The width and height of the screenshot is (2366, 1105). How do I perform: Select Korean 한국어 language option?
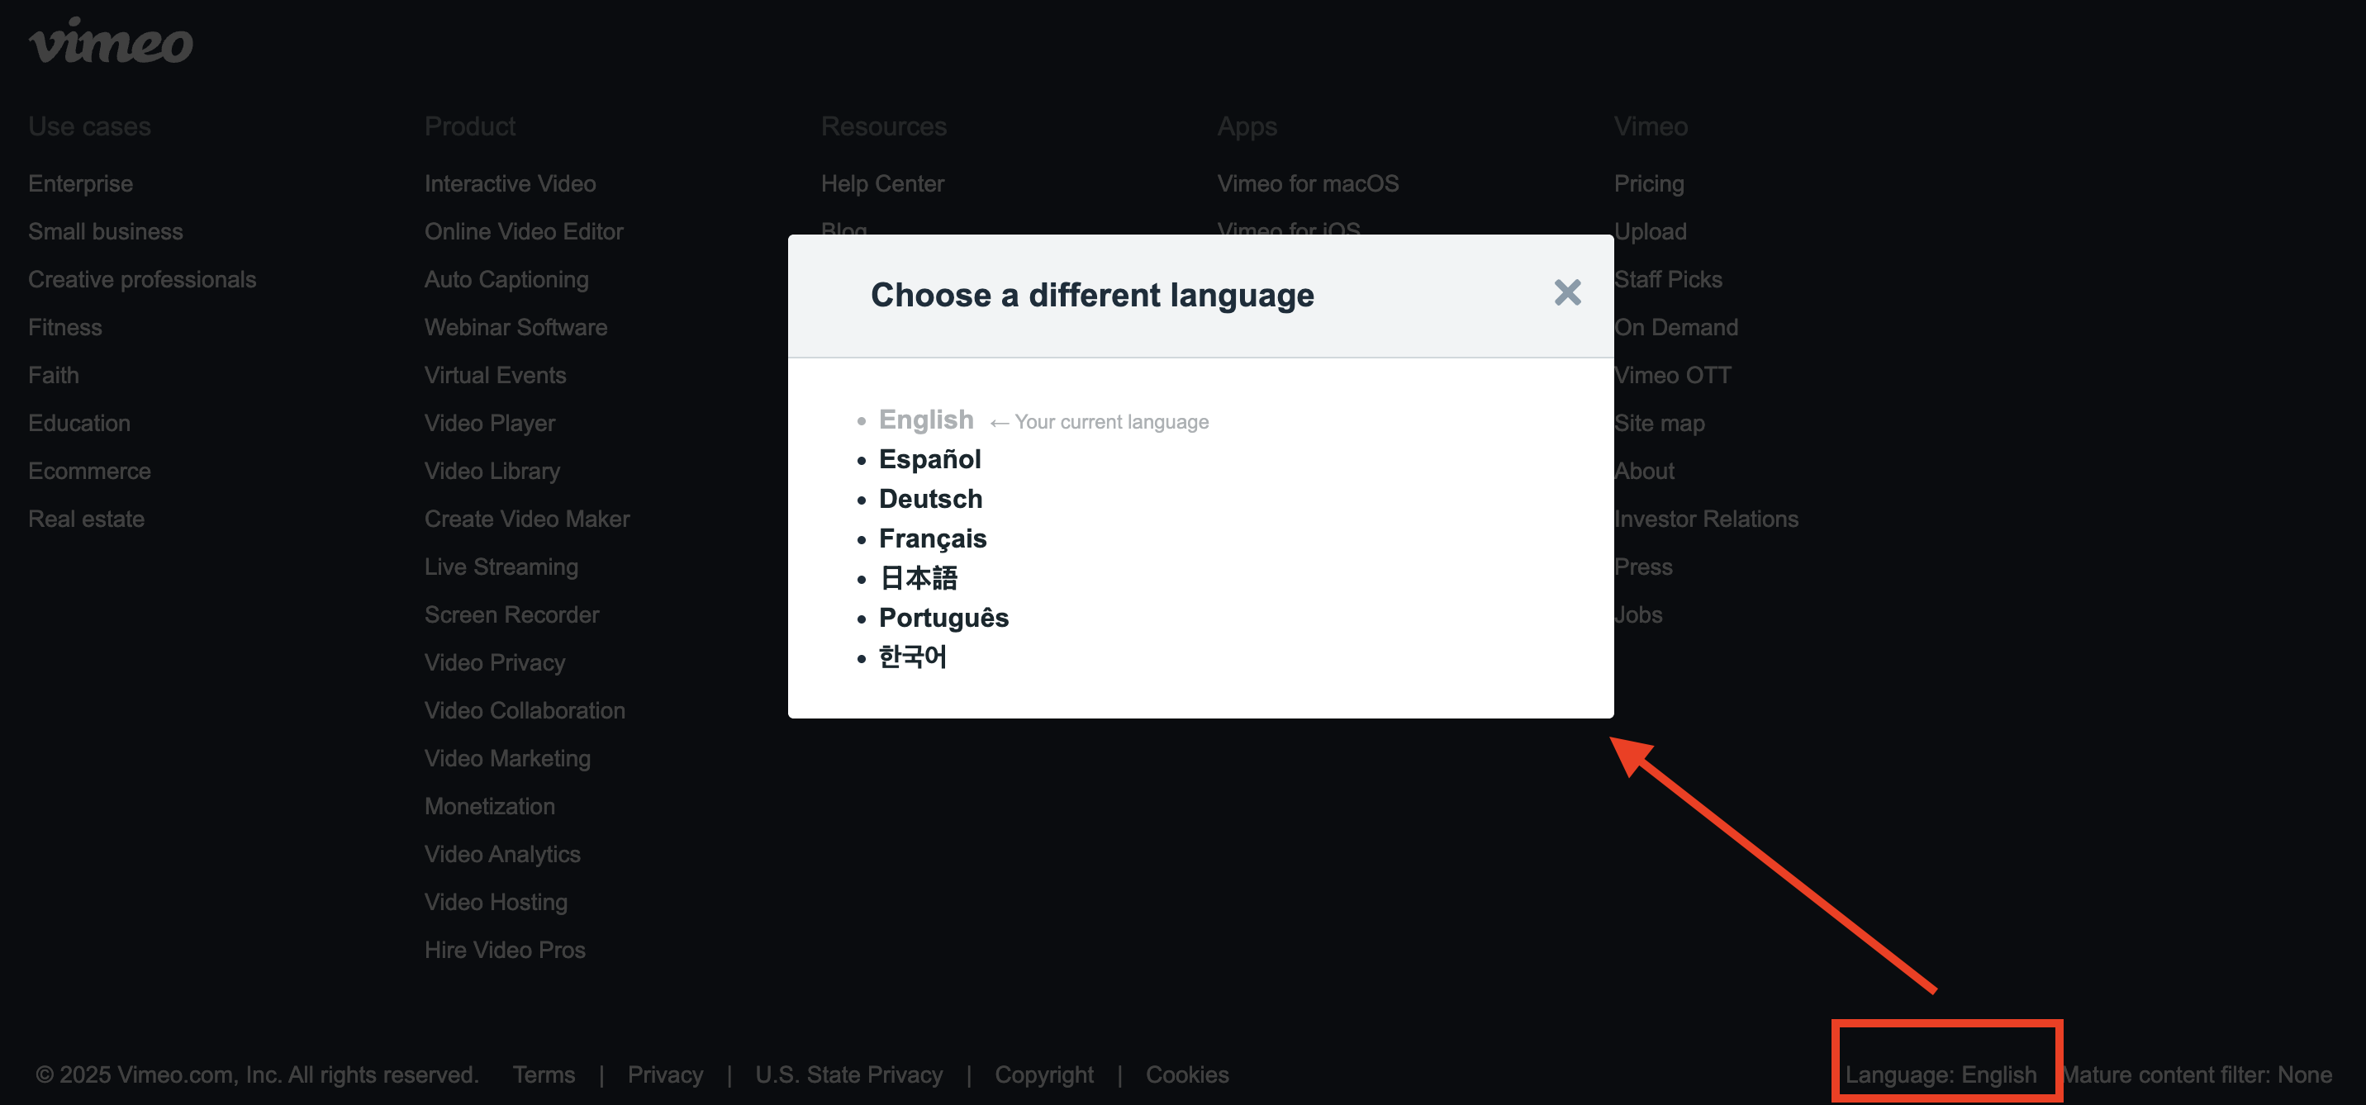tap(912, 657)
